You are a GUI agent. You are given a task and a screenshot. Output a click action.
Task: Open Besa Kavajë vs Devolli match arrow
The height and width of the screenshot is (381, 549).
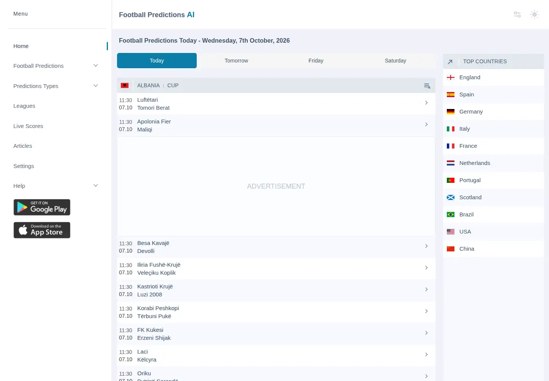tap(426, 246)
